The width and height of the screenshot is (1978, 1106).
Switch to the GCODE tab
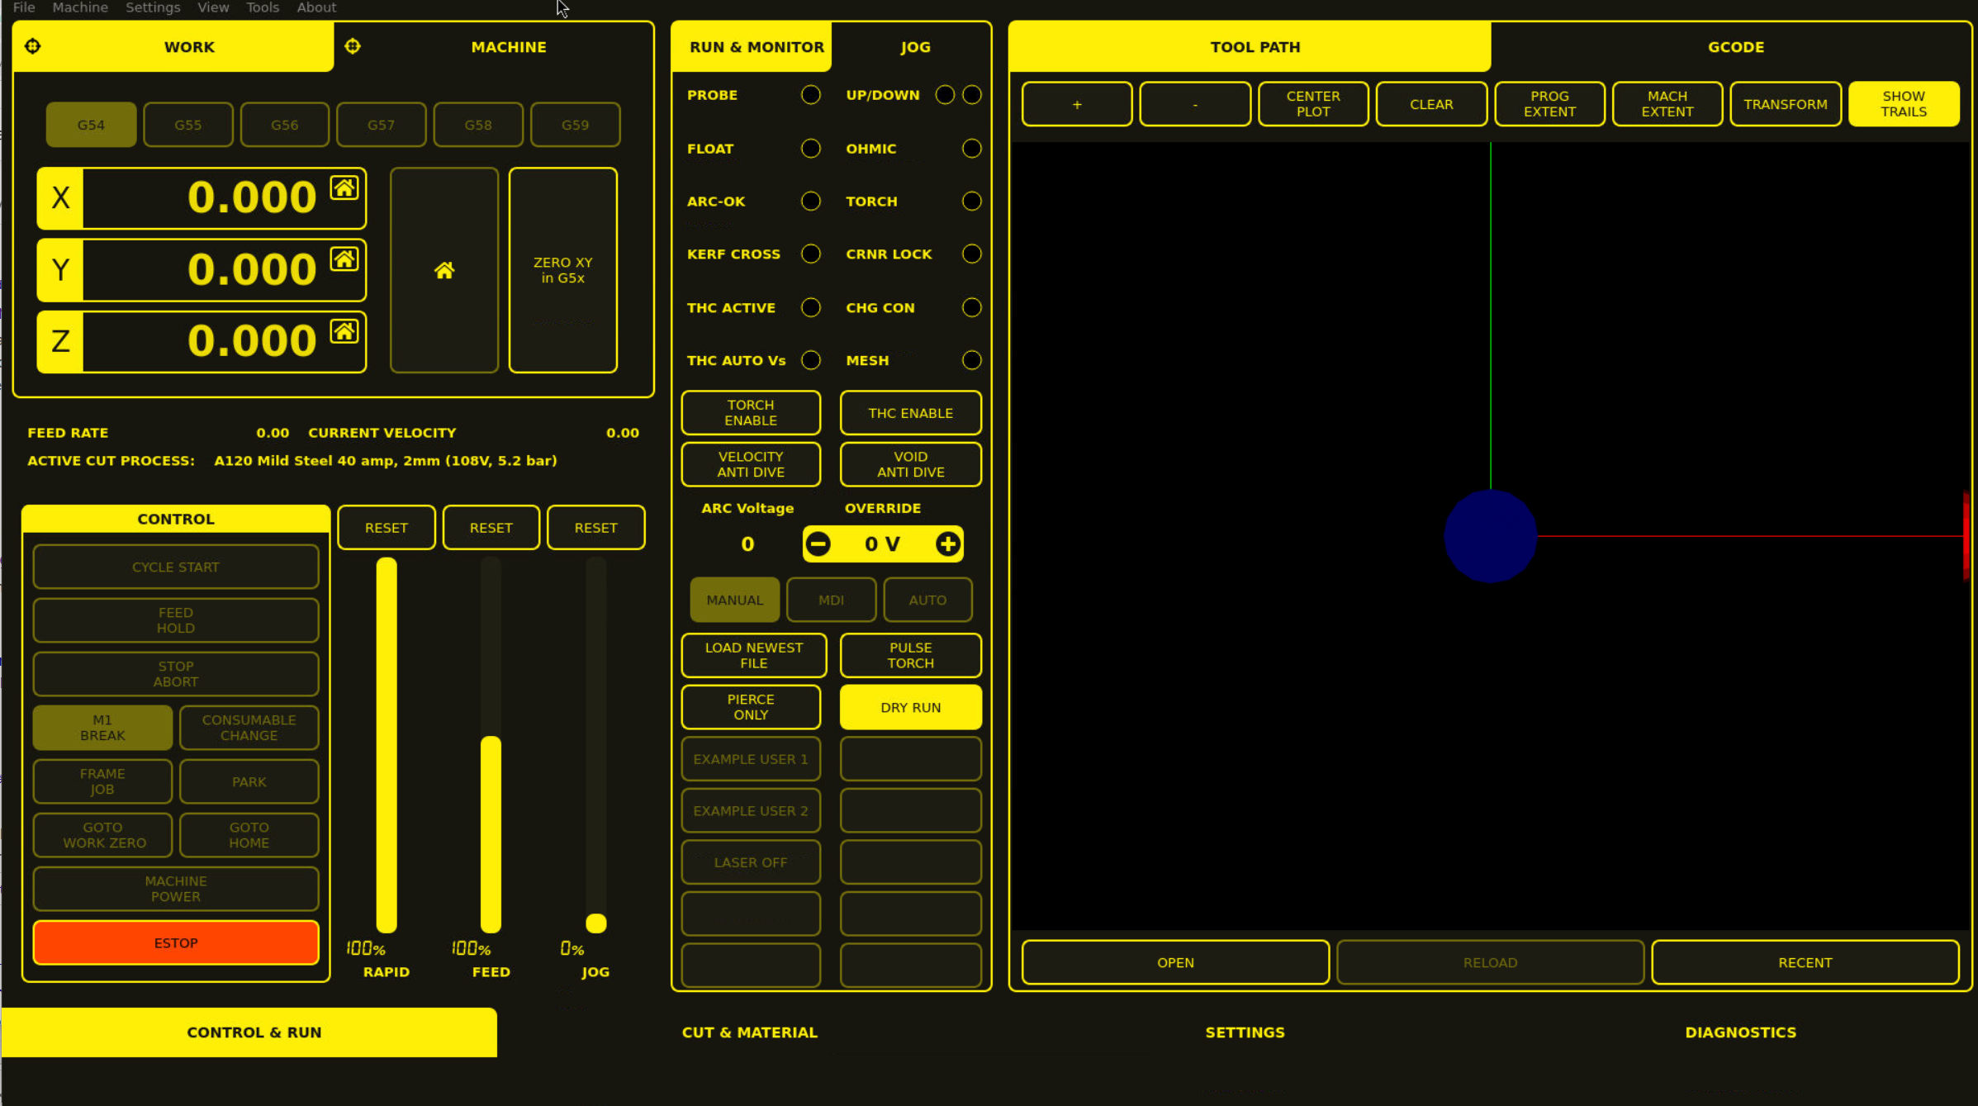[x=1735, y=47]
